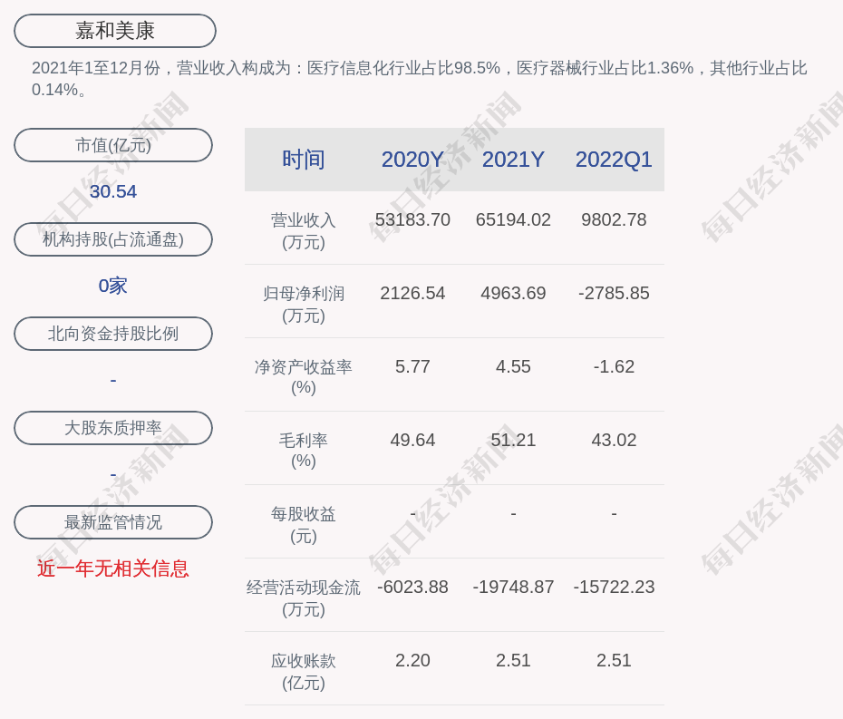Select revenue value 53183.70
This screenshot has width=843, height=719.
pyautogui.click(x=412, y=220)
